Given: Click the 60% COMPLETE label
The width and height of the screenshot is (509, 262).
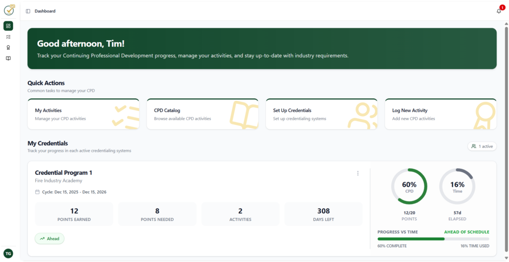Looking at the screenshot, I should [x=392, y=246].
